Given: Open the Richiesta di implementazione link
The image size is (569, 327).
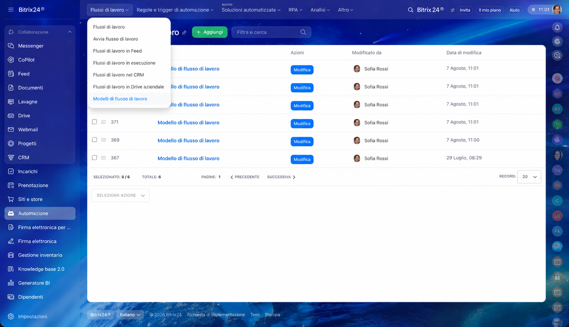Looking at the screenshot, I should pyautogui.click(x=216, y=315).
